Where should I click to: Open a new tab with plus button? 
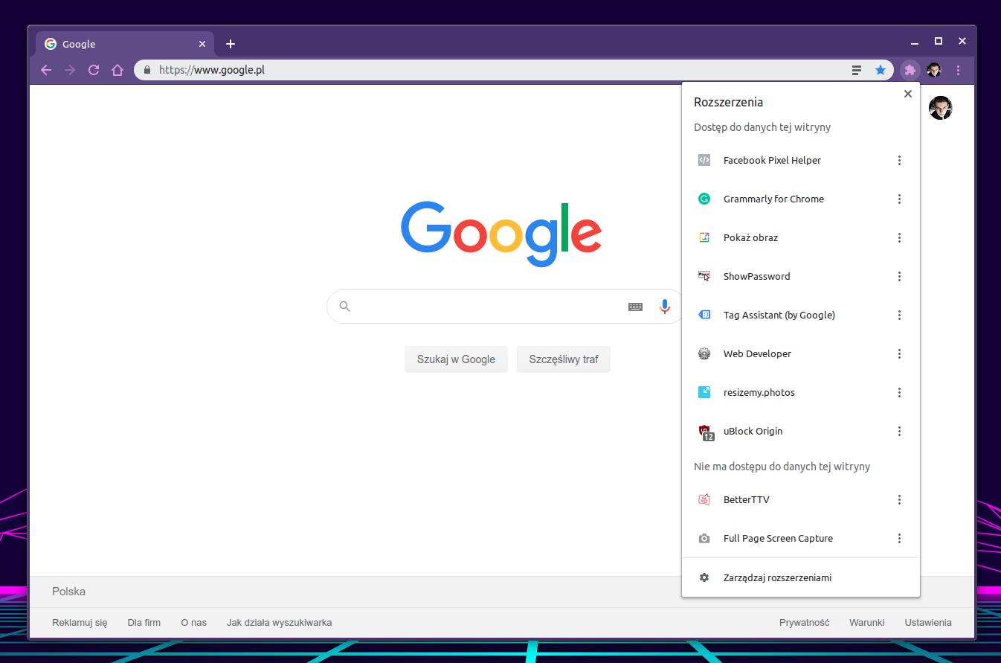[x=231, y=44]
